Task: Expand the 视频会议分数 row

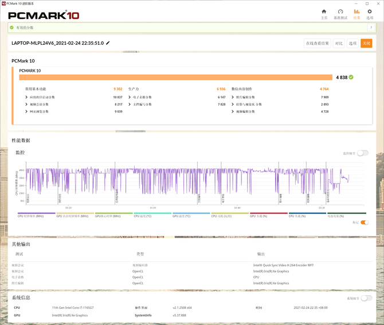Action: pyautogui.click(x=26, y=104)
